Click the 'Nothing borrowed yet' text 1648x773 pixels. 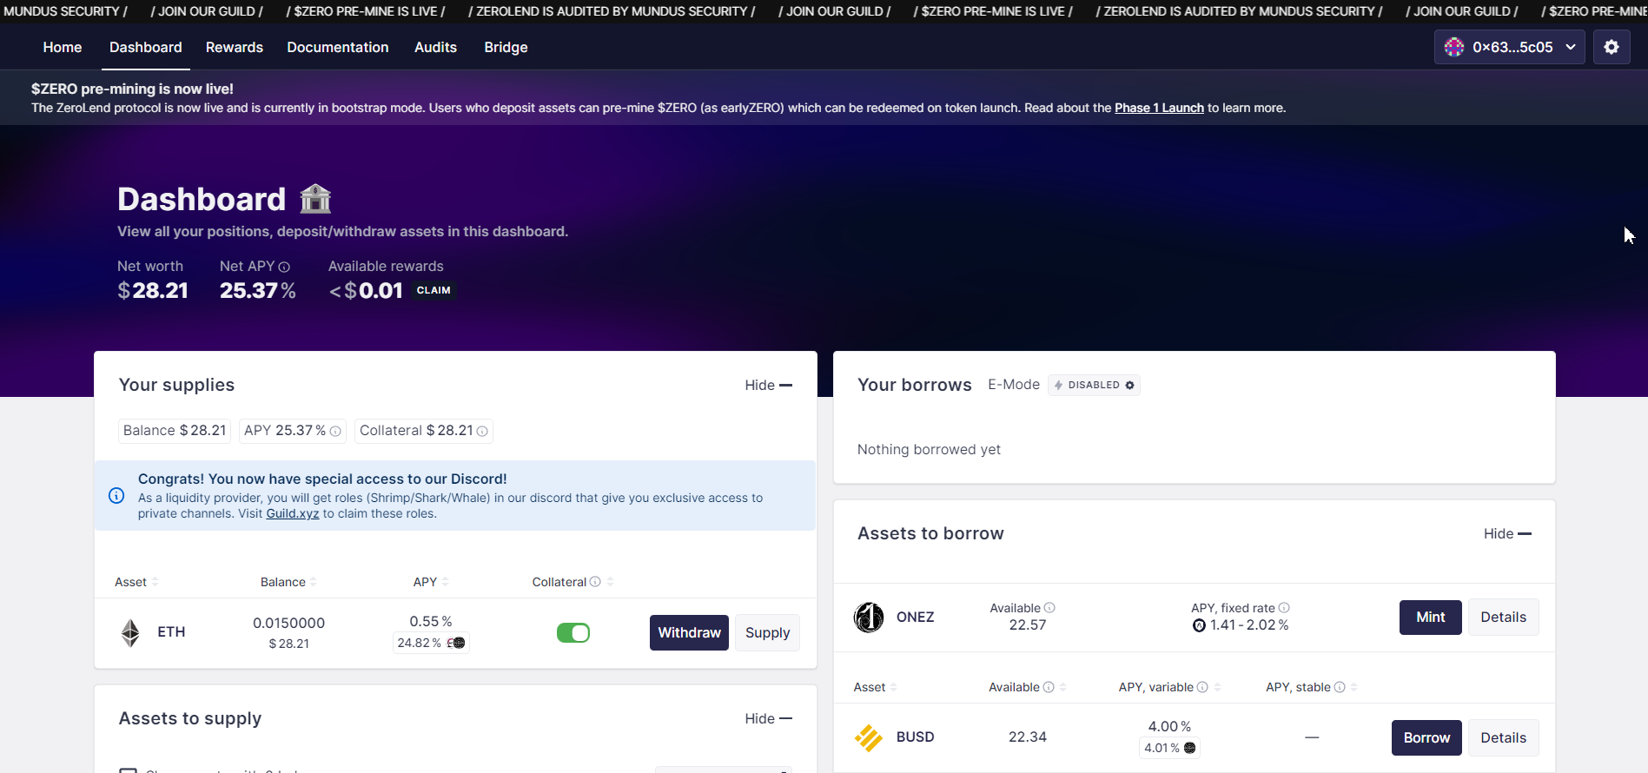pyautogui.click(x=929, y=449)
